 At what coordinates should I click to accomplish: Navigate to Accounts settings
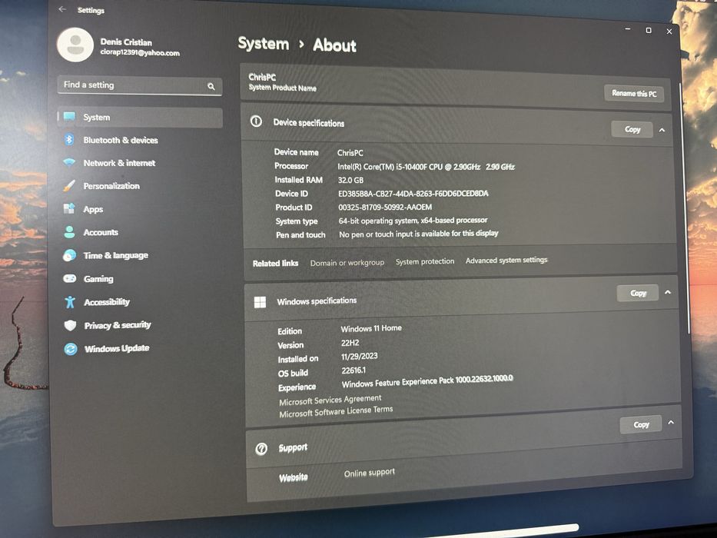101,232
